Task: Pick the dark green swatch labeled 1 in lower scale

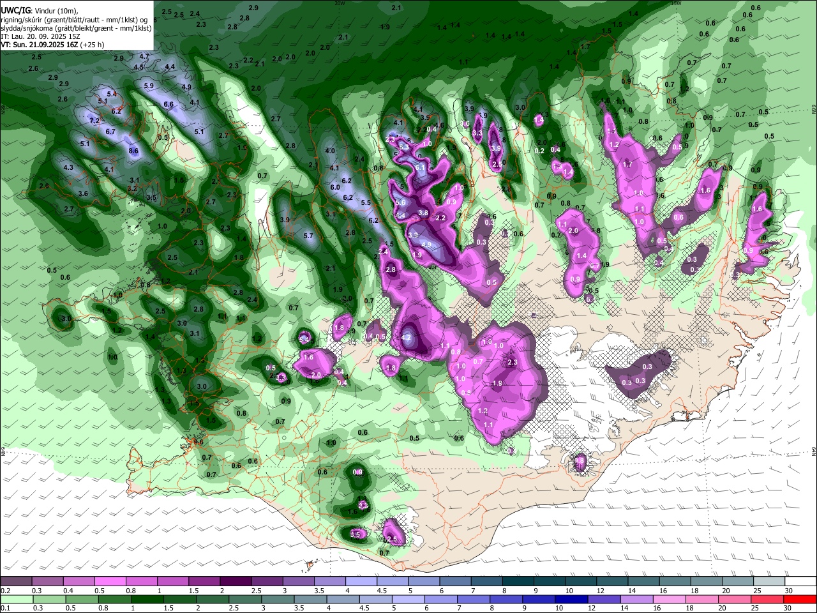Action: click(x=147, y=599)
